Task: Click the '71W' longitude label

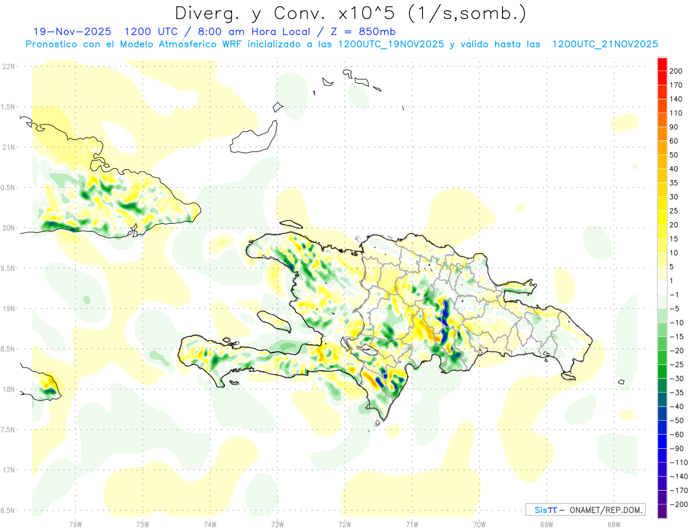Action: [x=412, y=524]
